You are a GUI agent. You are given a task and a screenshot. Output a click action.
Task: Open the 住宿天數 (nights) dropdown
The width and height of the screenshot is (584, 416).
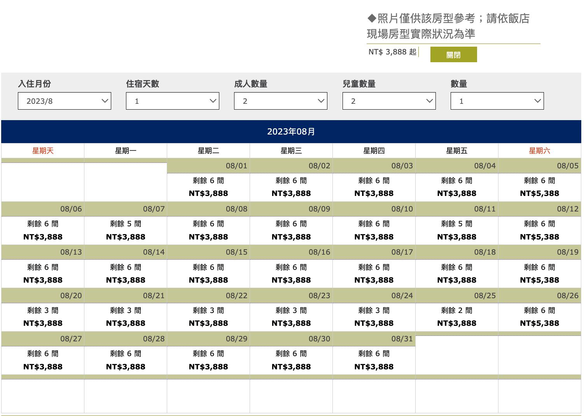pos(172,101)
